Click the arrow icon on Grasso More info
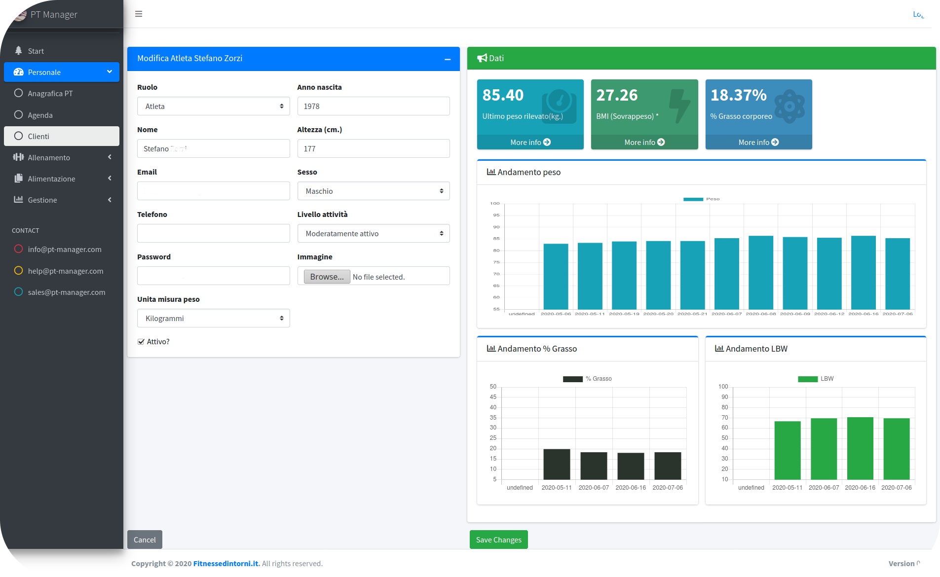This screenshot has width=940, height=577. point(775,142)
